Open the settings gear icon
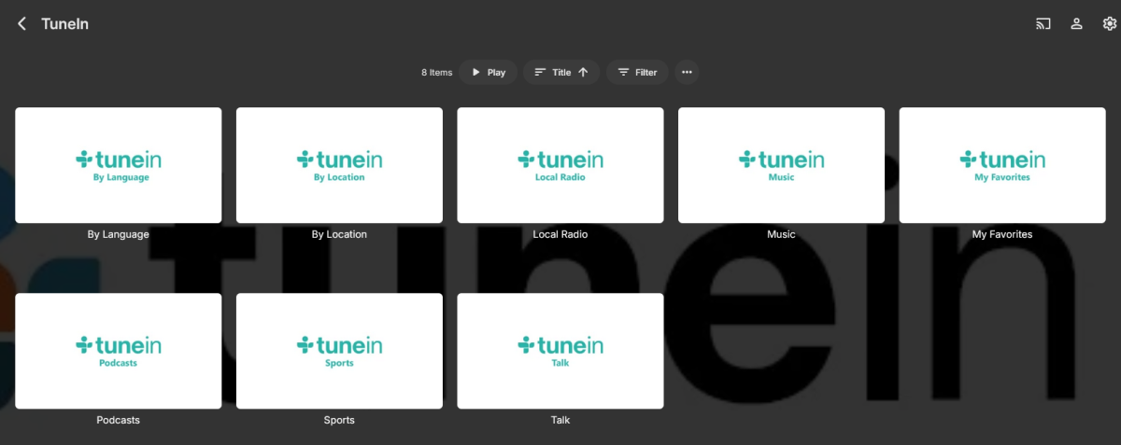The height and width of the screenshot is (445, 1121). pos(1110,23)
